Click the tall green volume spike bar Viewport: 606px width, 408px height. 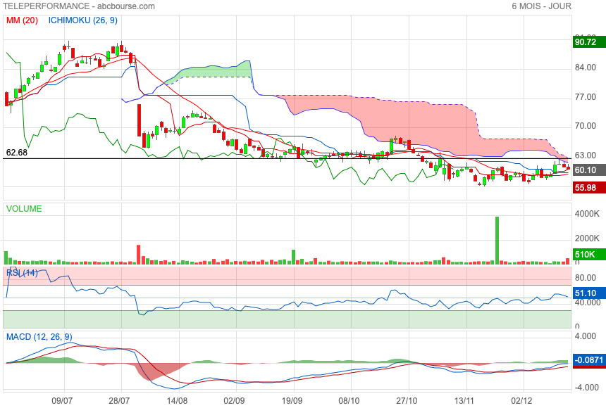coord(497,241)
